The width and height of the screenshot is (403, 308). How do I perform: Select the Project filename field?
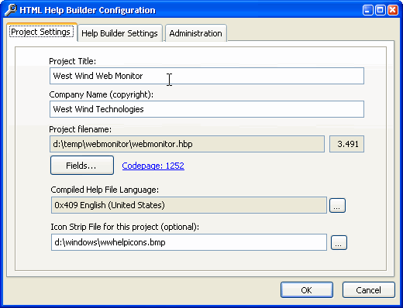coord(187,144)
